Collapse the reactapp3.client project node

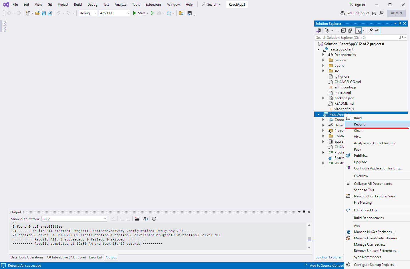318,49
